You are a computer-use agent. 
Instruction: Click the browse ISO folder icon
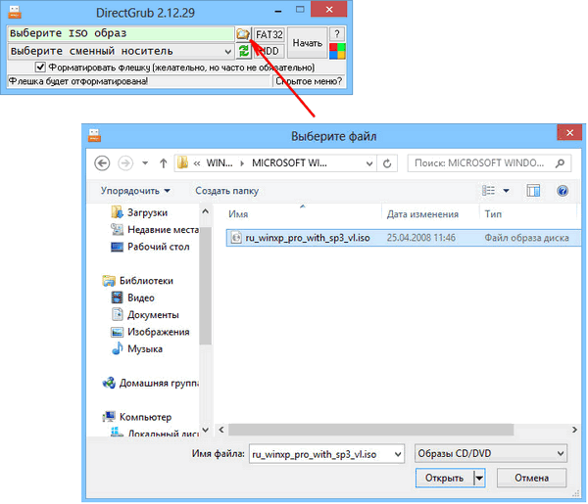click(x=243, y=34)
